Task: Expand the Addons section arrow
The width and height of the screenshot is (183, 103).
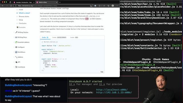Action: point(14,57)
